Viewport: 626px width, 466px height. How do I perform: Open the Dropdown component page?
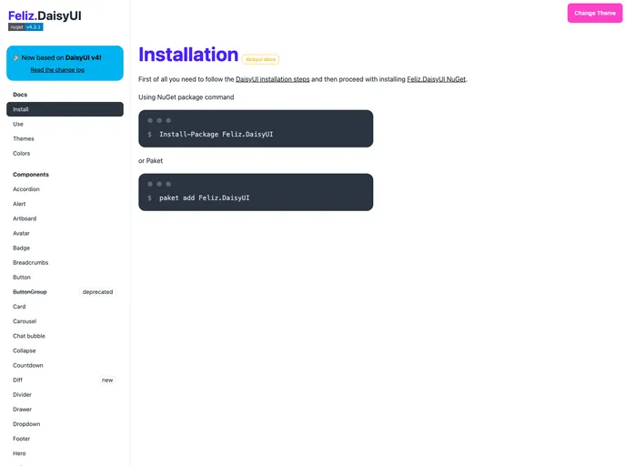26,424
